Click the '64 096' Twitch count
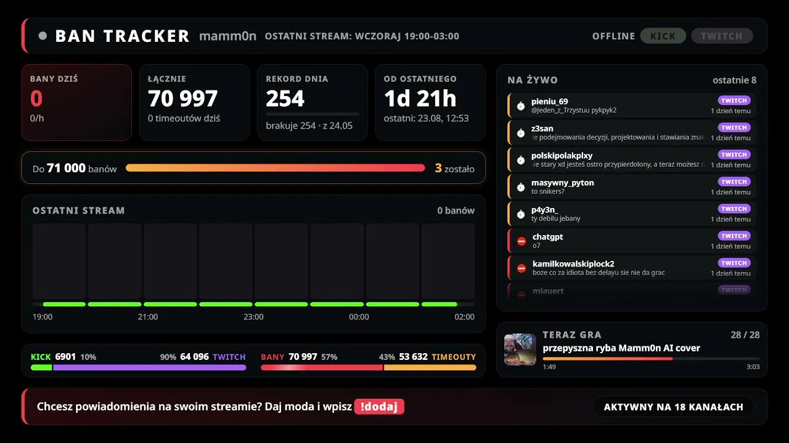This screenshot has height=443, width=789. (194, 357)
